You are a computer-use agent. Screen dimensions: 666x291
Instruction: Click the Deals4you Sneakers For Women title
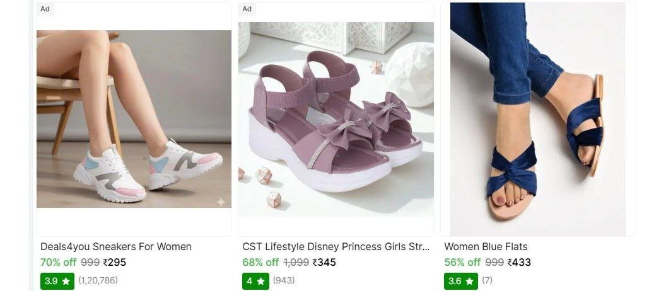(116, 246)
